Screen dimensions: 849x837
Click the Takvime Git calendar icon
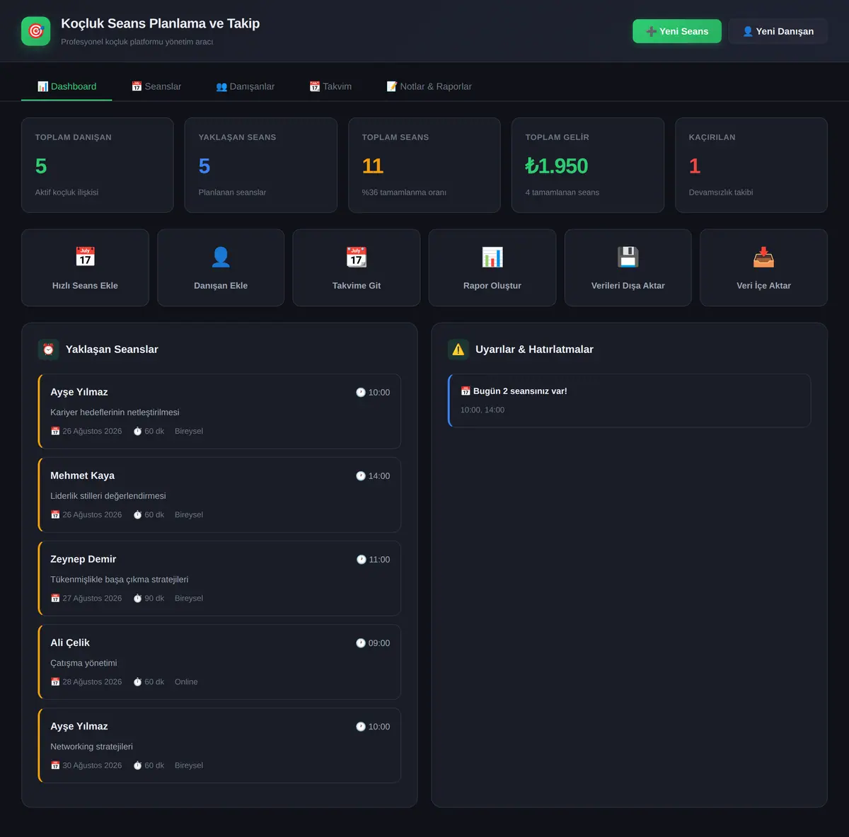(357, 256)
